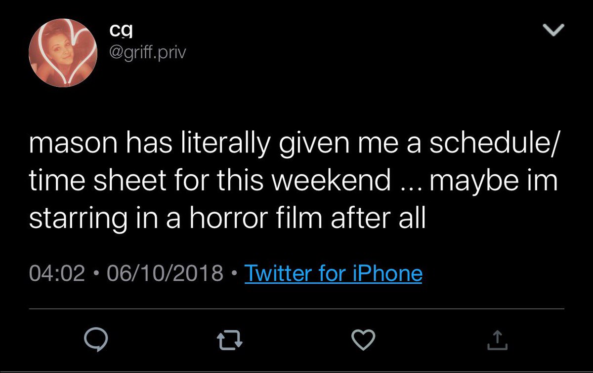Image resolution: width=593 pixels, height=373 pixels.
Task: Click the Twitter for iPhone link
Action: click(333, 273)
